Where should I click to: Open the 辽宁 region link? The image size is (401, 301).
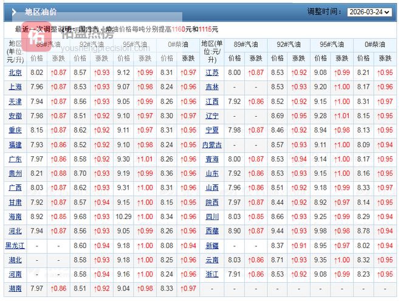point(211,116)
